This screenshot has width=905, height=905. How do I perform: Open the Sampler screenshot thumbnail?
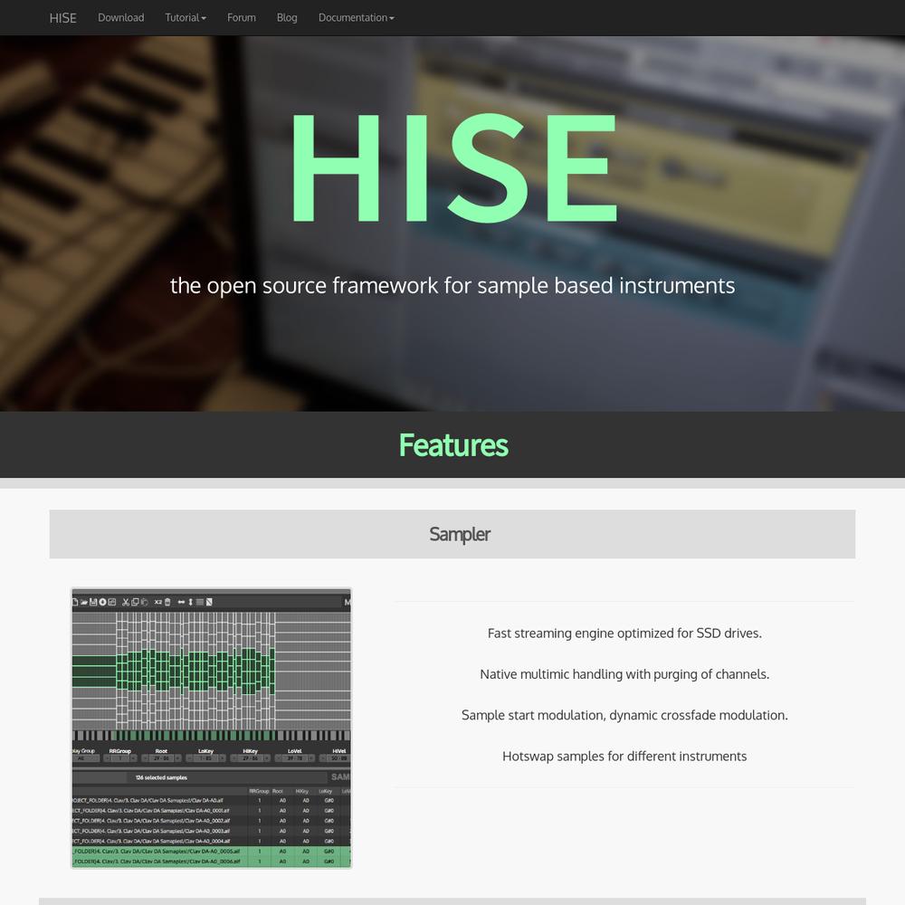tap(211, 728)
